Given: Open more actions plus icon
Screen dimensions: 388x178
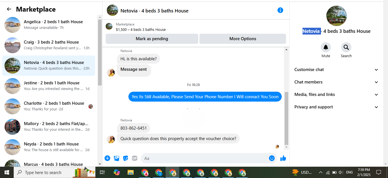Looking at the screenshot, I should (107, 158).
